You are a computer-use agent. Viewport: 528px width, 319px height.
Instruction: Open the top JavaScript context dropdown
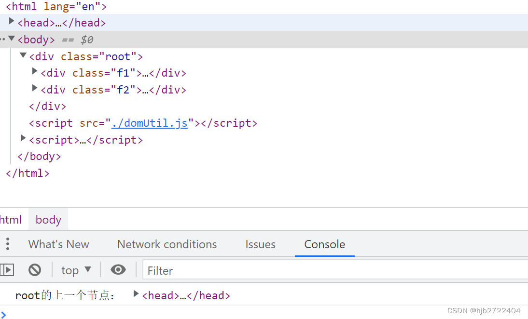(x=76, y=270)
